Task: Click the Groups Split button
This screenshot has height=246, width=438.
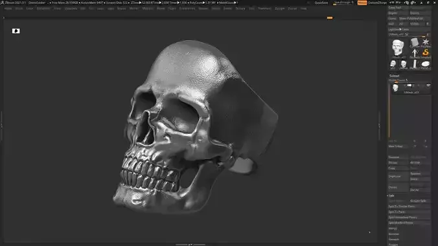Action: click(420, 201)
